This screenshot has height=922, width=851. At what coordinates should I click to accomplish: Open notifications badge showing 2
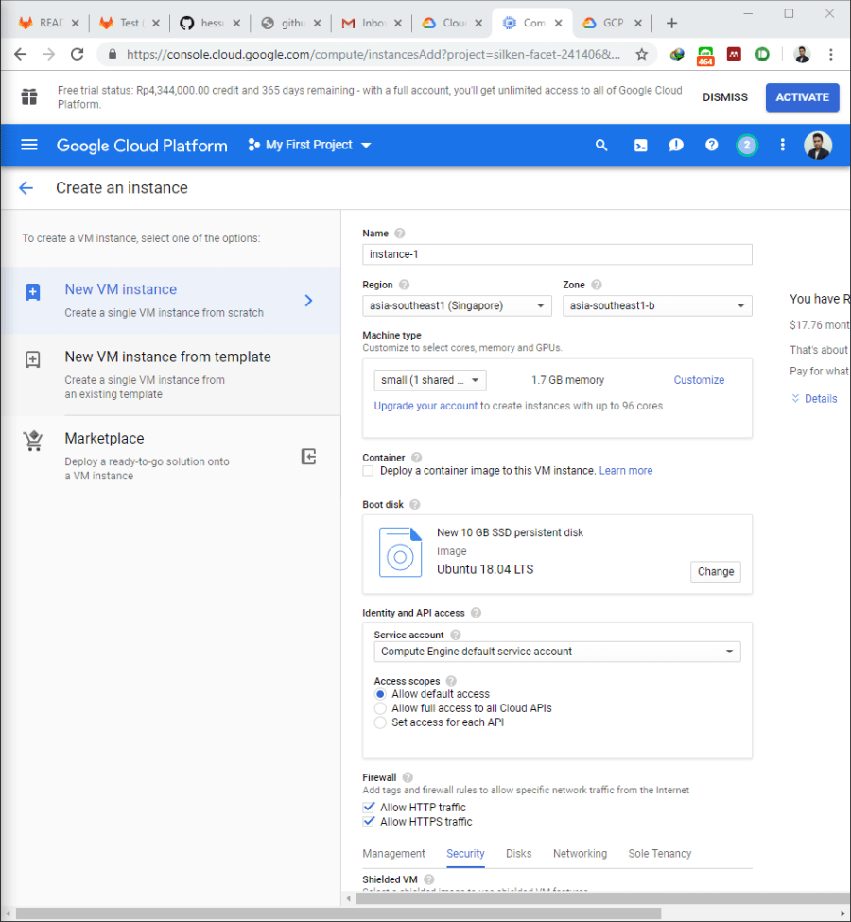[747, 145]
